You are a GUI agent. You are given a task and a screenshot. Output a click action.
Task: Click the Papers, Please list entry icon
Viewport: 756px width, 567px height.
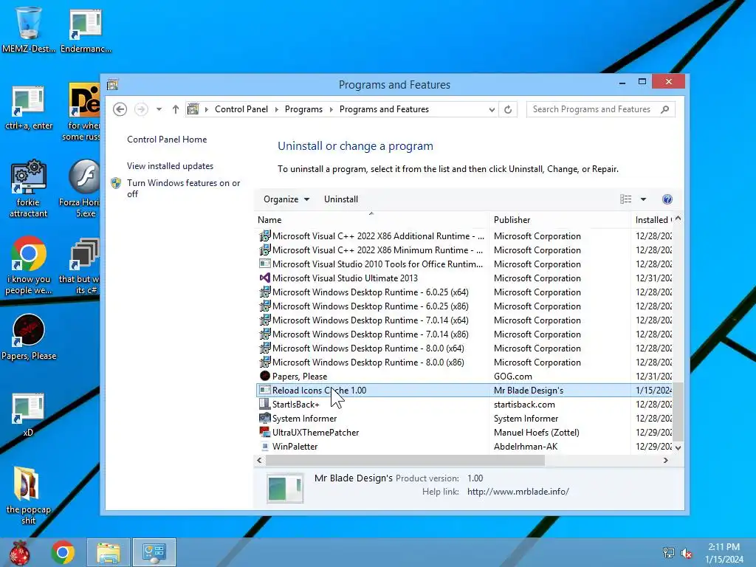265,376
